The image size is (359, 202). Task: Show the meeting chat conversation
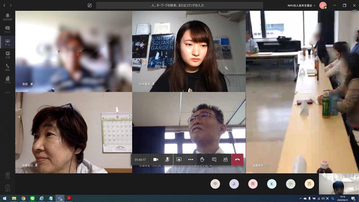tap(214, 159)
